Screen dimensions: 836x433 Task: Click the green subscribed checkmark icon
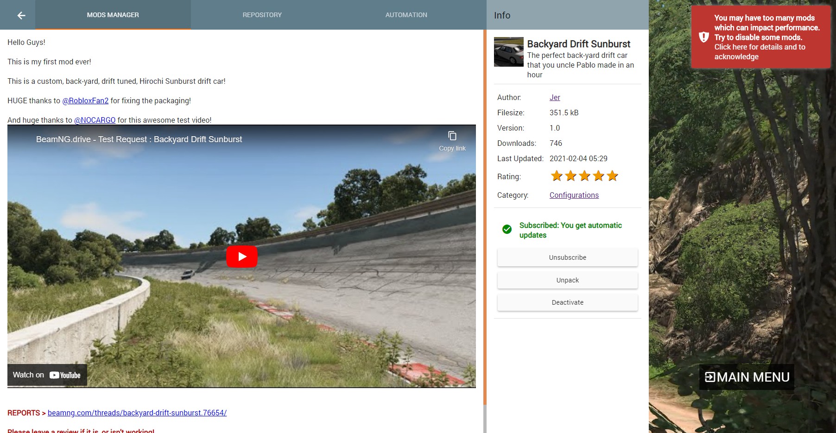pos(507,229)
